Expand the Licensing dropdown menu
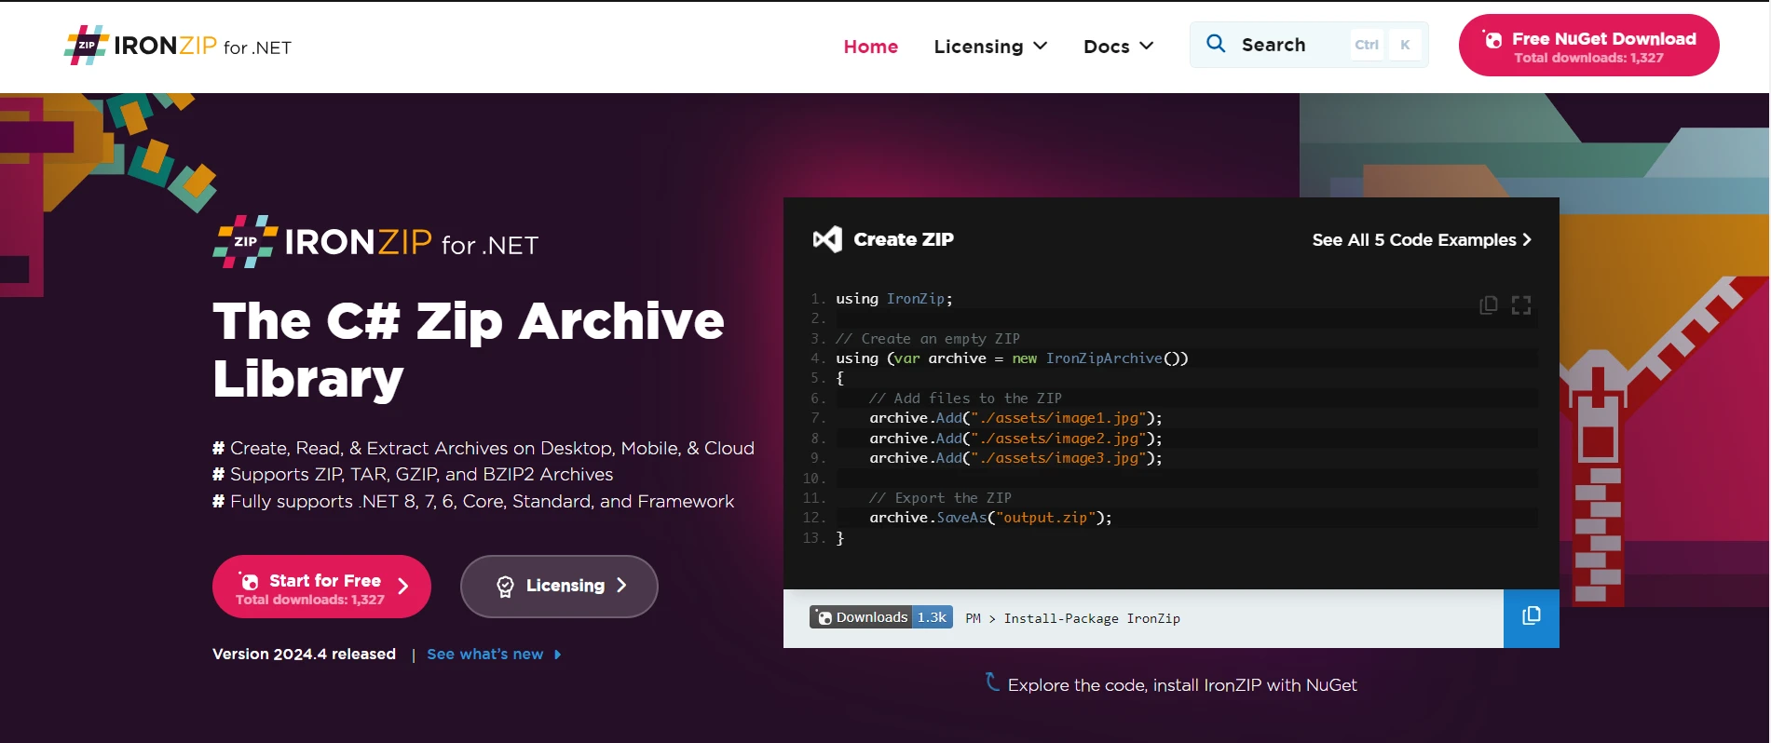Image resolution: width=1771 pixels, height=743 pixels. (x=990, y=47)
